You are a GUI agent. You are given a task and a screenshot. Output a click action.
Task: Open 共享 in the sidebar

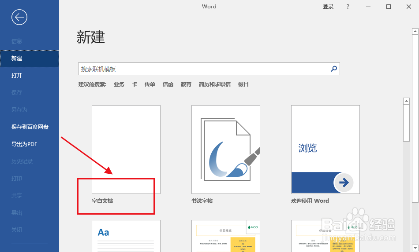17,196
